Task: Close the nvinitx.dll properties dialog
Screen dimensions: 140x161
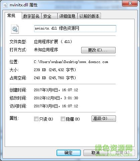Action: tap(130, 3)
